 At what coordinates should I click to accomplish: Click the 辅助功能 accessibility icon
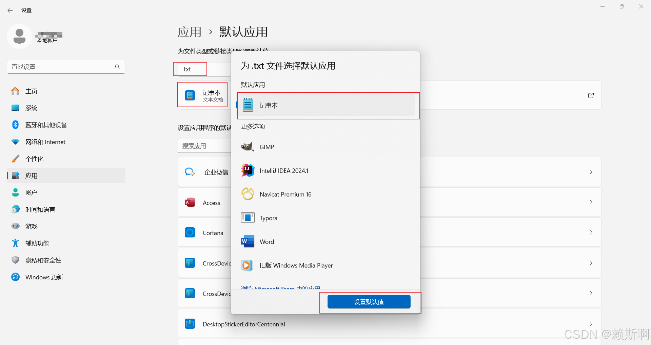16,243
